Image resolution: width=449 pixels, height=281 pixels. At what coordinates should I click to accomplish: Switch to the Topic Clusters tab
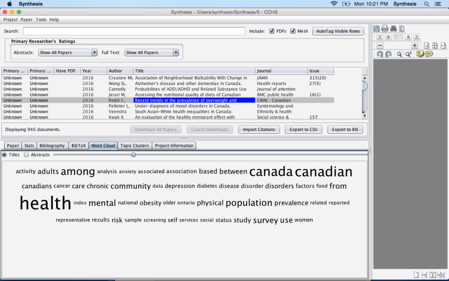(135, 146)
